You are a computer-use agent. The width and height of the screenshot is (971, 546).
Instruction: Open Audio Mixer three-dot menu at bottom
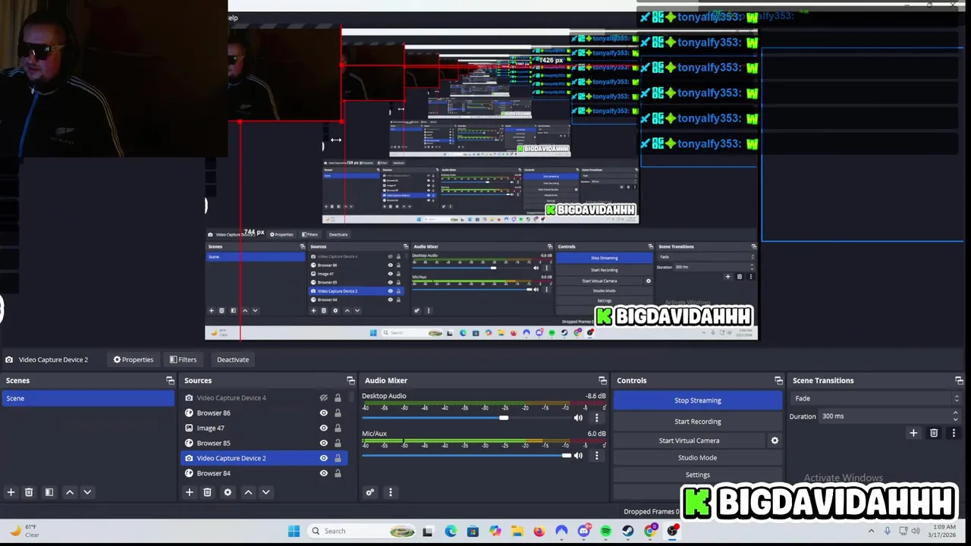391,492
